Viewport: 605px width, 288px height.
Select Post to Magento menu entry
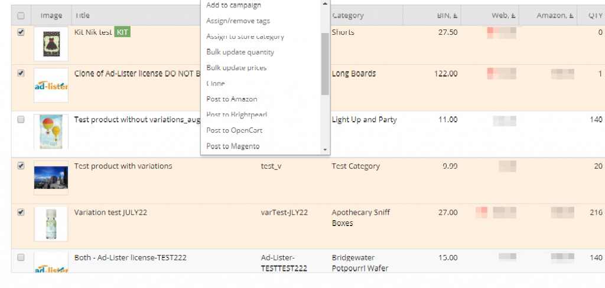pyautogui.click(x=233, y=146)
